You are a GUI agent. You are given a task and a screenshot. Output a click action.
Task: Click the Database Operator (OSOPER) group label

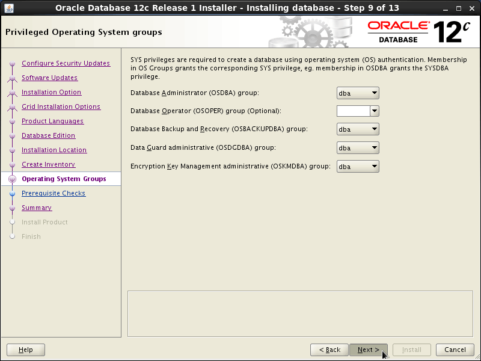(206, 111)
